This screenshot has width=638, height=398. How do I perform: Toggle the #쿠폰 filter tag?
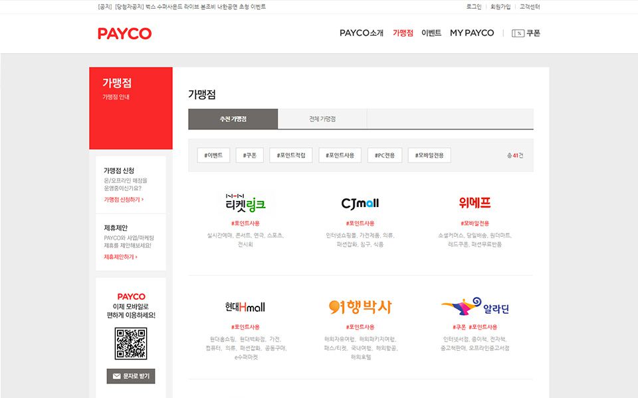[250, 155]
